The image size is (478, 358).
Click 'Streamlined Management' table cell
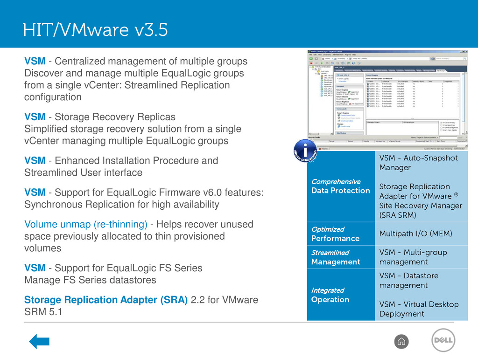[341, 257]
